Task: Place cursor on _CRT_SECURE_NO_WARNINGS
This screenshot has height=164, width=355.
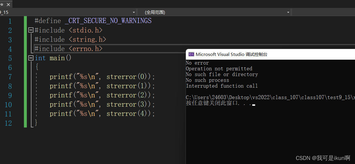Action: (x=108, y=21)
